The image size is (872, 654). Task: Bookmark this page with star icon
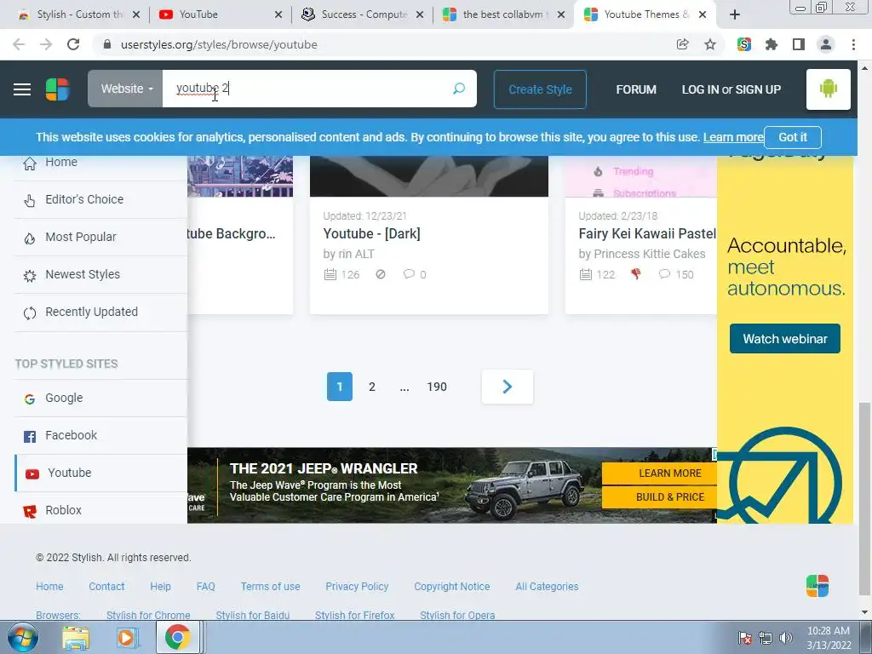click(x=709, y=44)
